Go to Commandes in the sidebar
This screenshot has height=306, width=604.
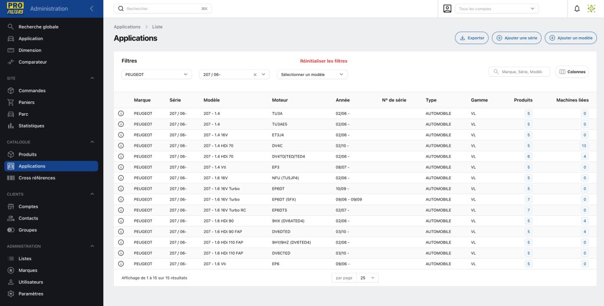(x=32, y=91)
